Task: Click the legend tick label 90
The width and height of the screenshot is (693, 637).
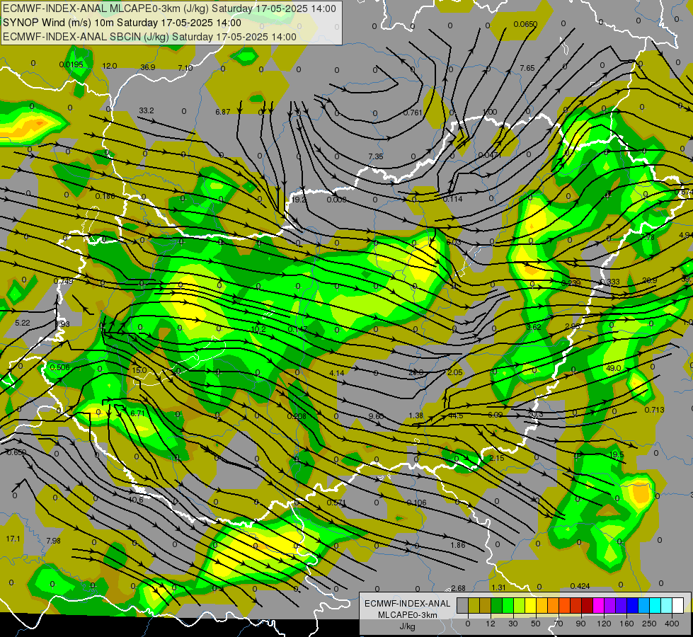Action: 580,624
